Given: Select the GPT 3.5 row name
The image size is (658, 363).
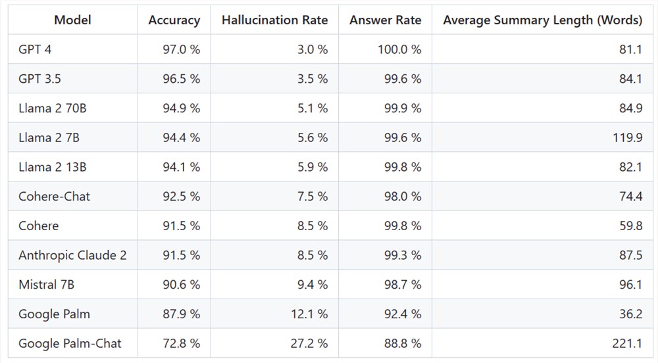Looking at the screenshot, I should click(39, 79).
